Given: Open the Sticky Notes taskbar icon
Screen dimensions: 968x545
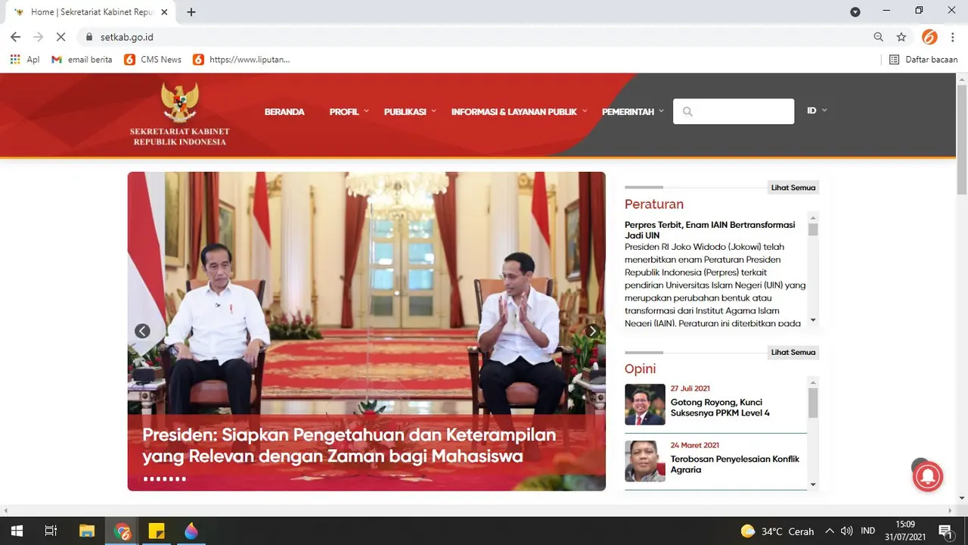Looking at the screenshot, I should coord(157,531).
